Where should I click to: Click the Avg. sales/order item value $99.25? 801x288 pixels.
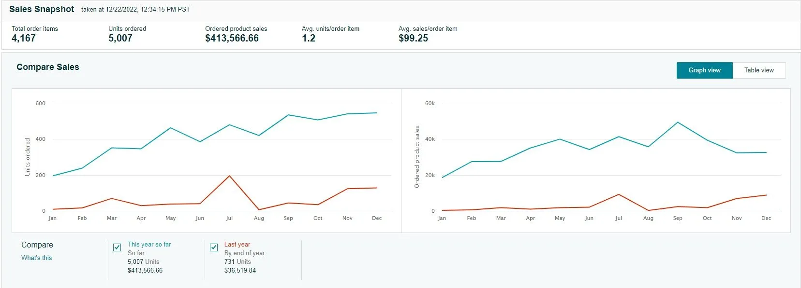coord(413,39)
